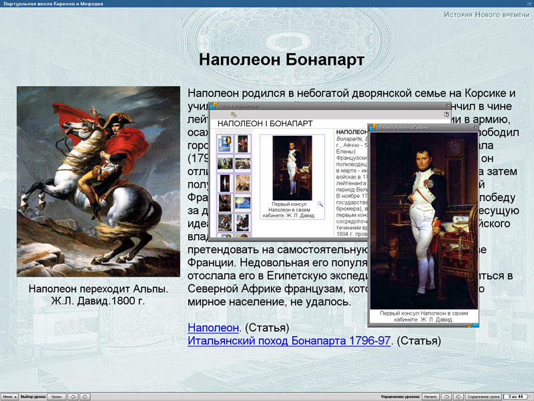Viewport: 534px width, 401px height.
Task: Open the Меню dropdown in the bottom bar
Action: pyautogui.click(x=8, y=397)
